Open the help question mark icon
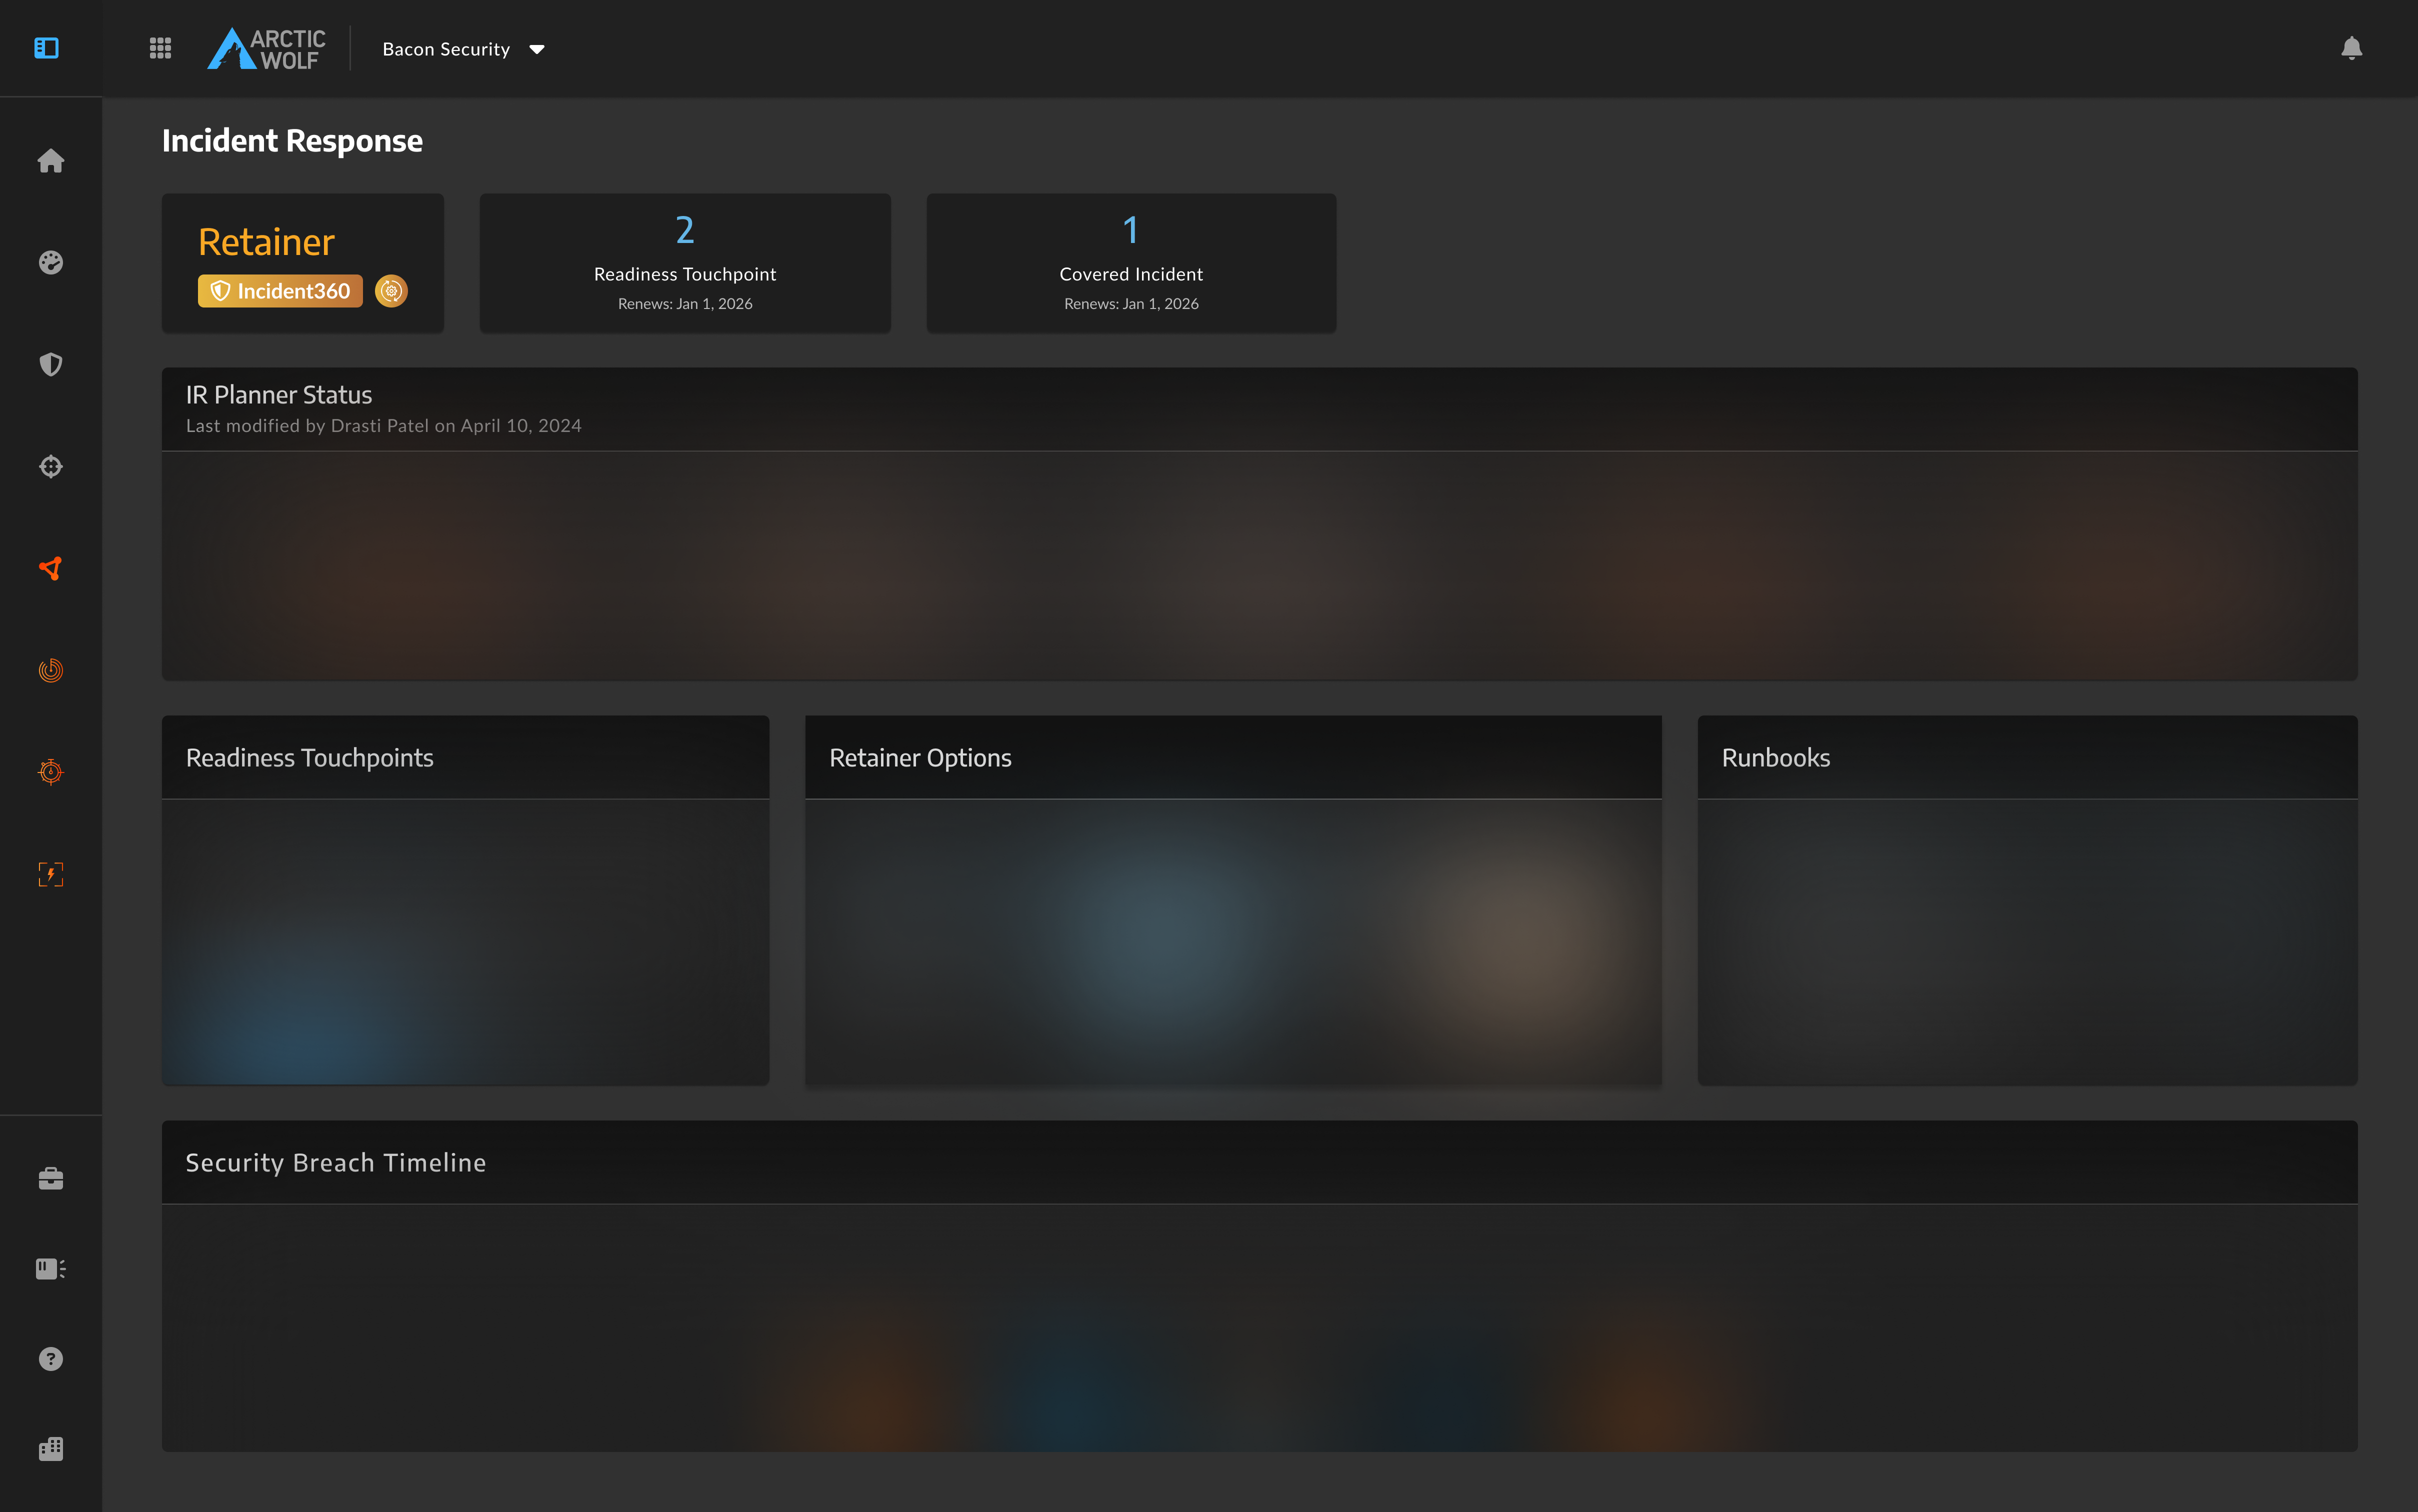 51,1359
